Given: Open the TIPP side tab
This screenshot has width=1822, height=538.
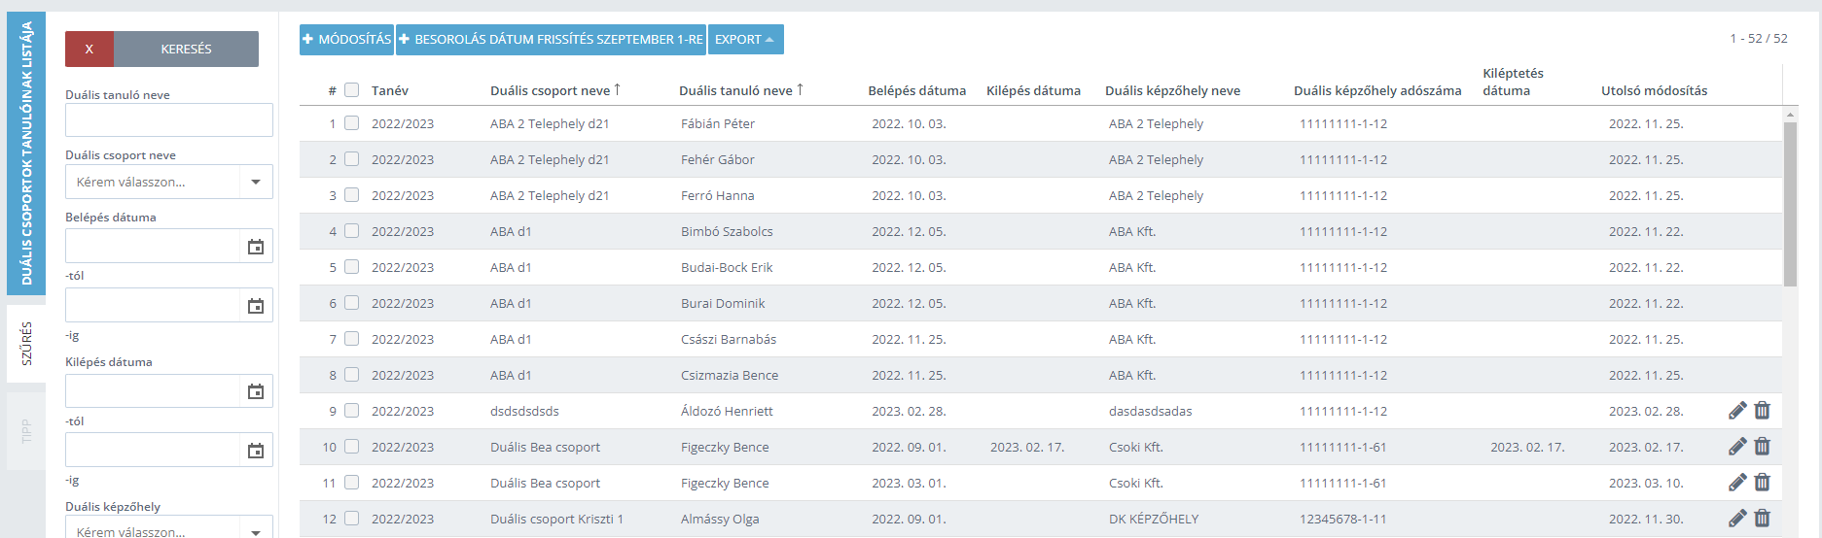Looking at the screenshot, I should point(26,431).
